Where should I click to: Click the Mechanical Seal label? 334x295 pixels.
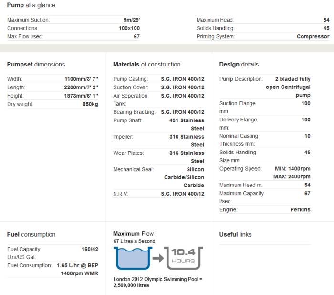(x=131, y=169)
